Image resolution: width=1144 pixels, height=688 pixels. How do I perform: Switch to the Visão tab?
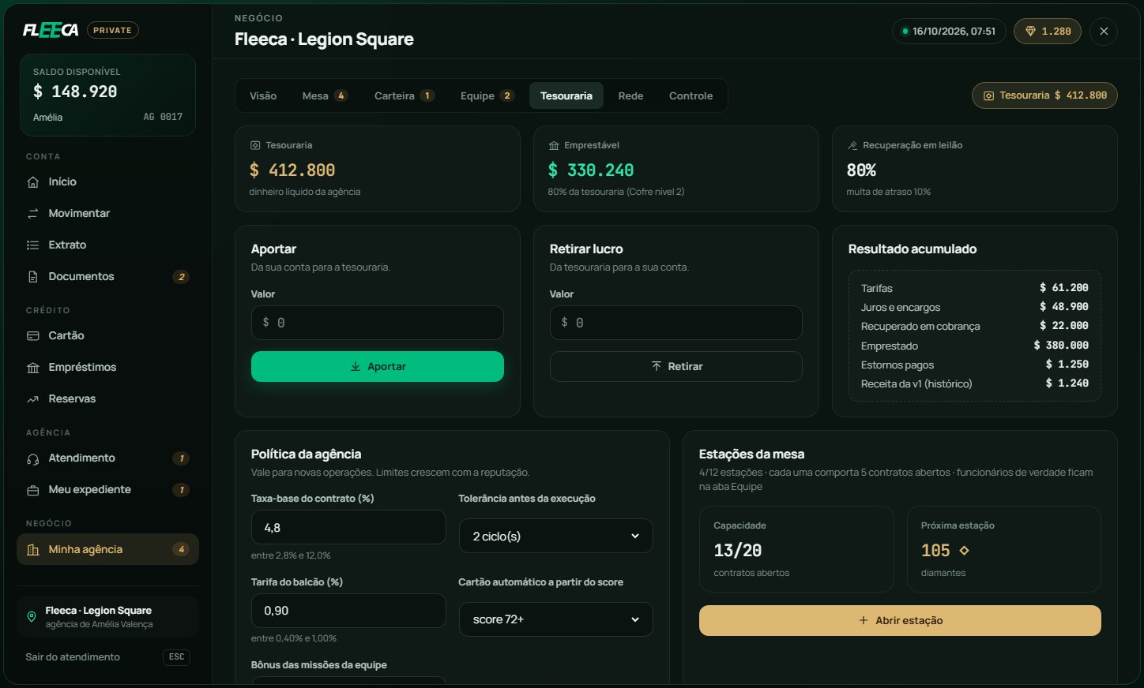pos(263,95)
